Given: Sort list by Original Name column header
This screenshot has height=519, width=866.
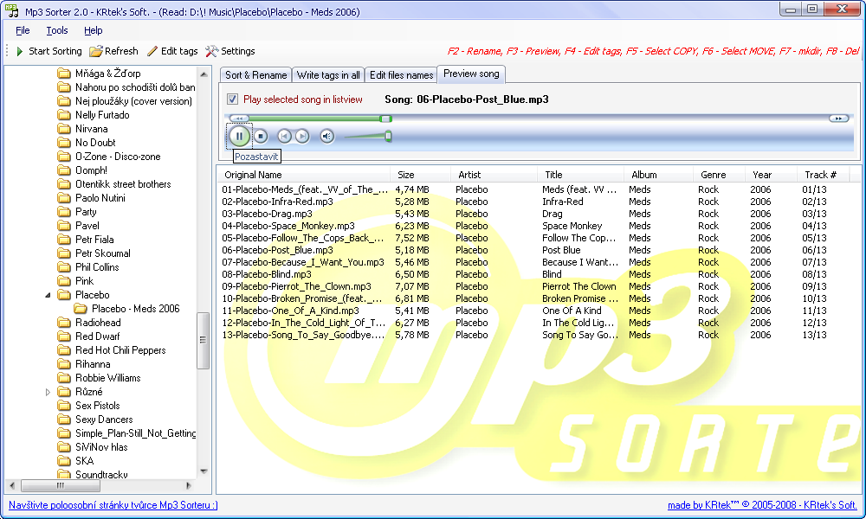Looking at the screenshot, I should coord(304,175).
